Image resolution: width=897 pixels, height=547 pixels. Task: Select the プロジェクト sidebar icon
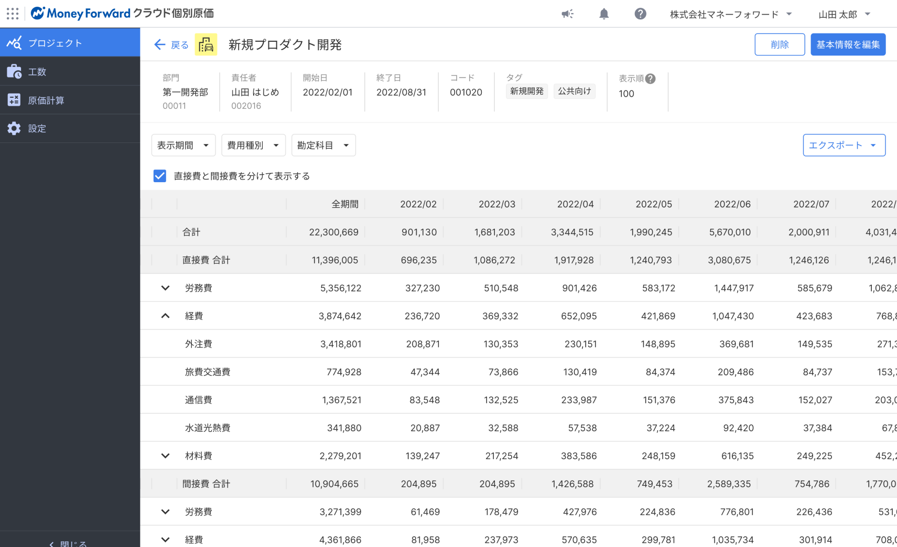(14, 42)
